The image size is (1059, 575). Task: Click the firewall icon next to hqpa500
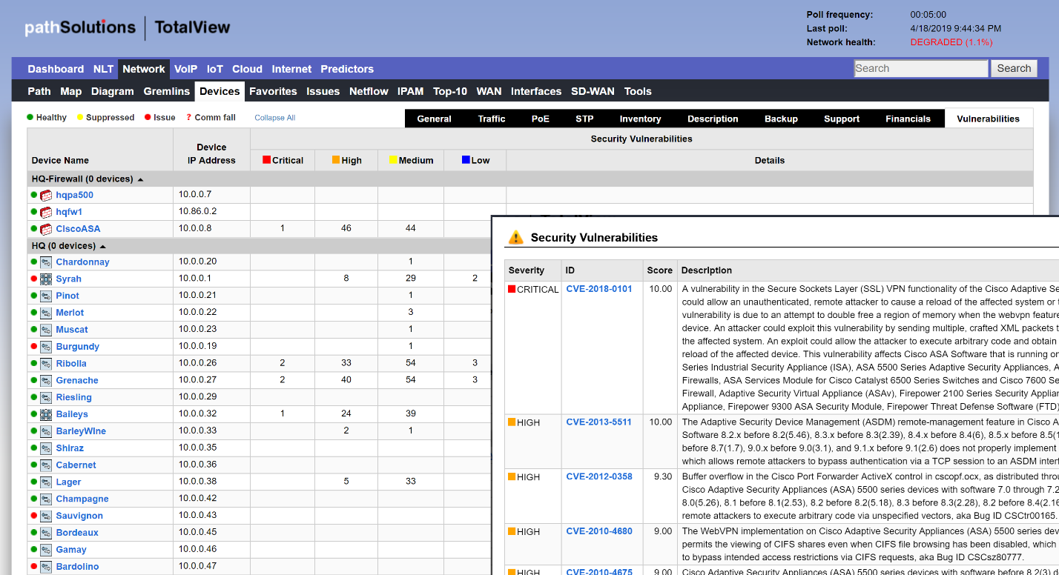[46, 196]
